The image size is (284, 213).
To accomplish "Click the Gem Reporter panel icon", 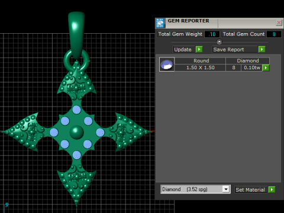I will (160, 23).
